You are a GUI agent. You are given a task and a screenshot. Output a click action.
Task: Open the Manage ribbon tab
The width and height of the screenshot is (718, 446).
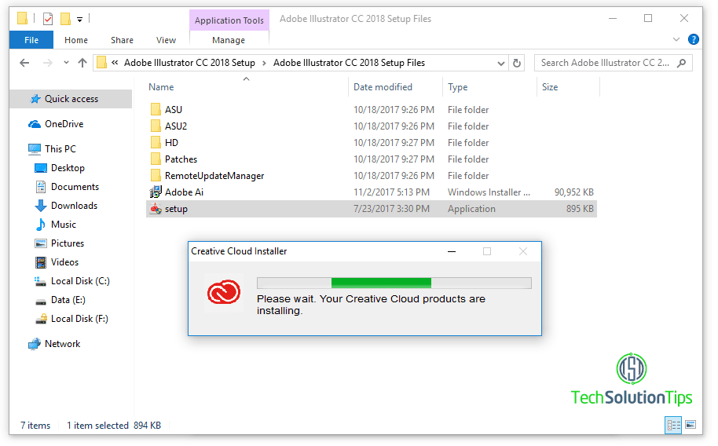(x=229, y=40)
